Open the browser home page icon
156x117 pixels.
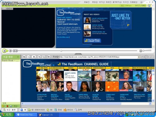[x=34, y=57]
